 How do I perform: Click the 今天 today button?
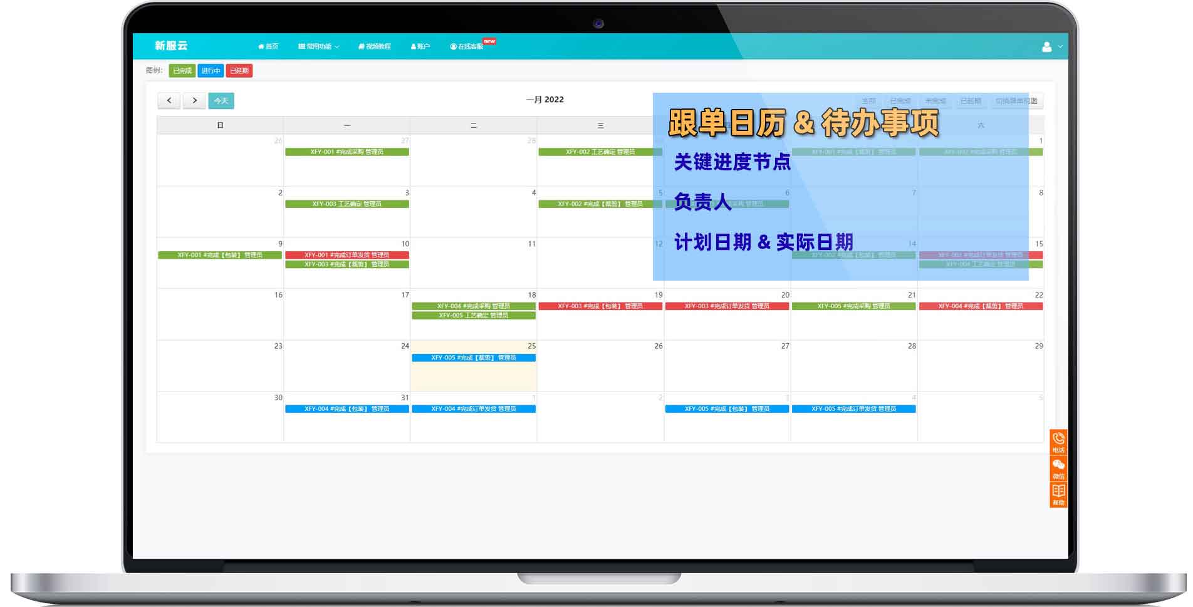(221, 101)
